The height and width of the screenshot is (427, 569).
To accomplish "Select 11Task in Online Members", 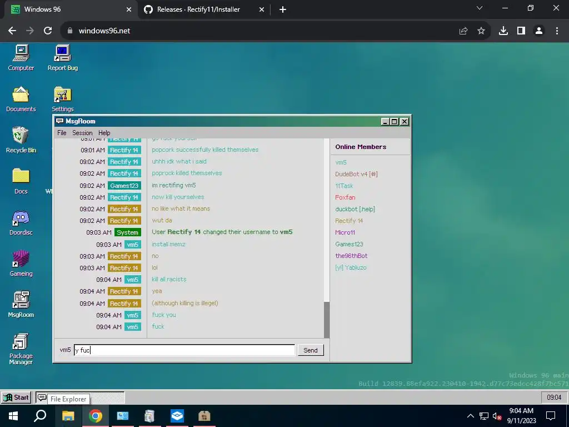I will pyautogui.click(x=344, y=186).
